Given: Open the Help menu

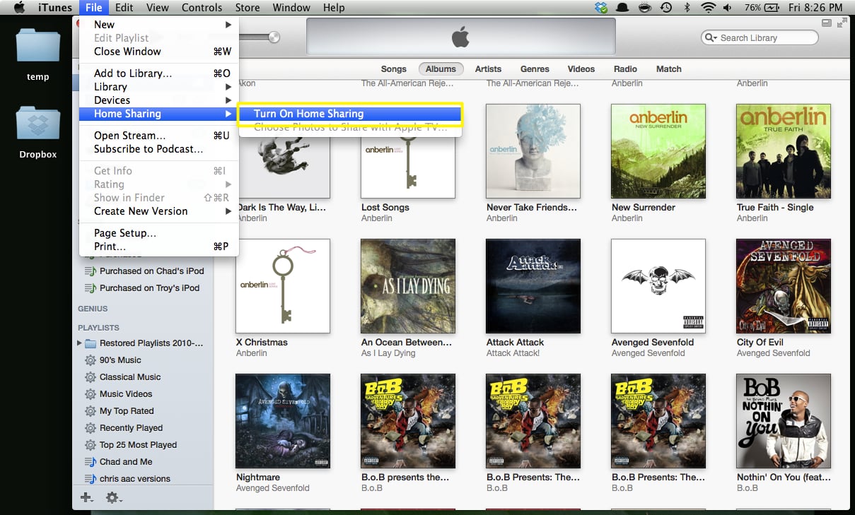Looking at the screenshot, I should click(334, 8).
